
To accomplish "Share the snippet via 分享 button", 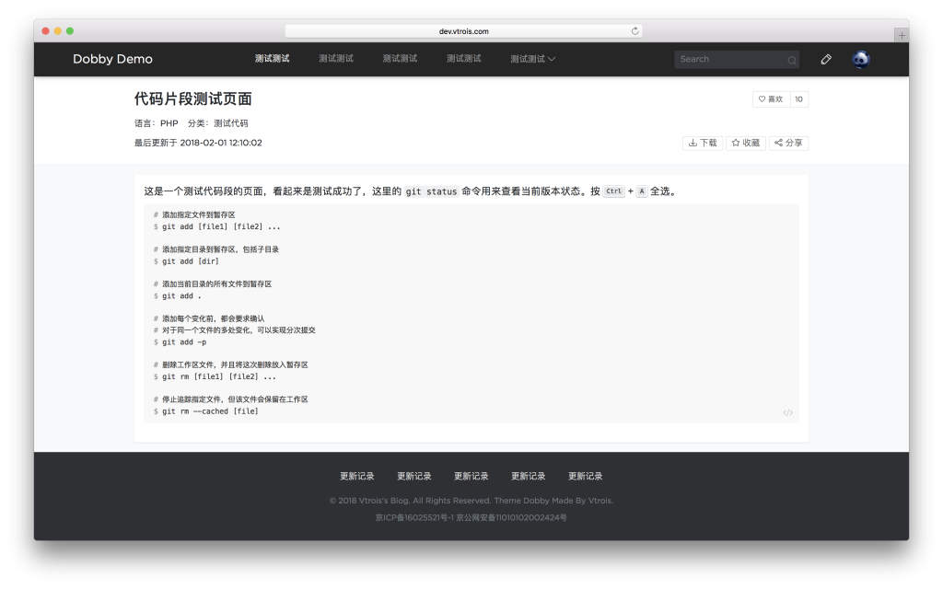I will click(788, 143).
